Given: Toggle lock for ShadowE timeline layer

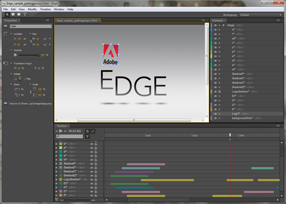Looking at the screenshot, I should click(96, 164).
